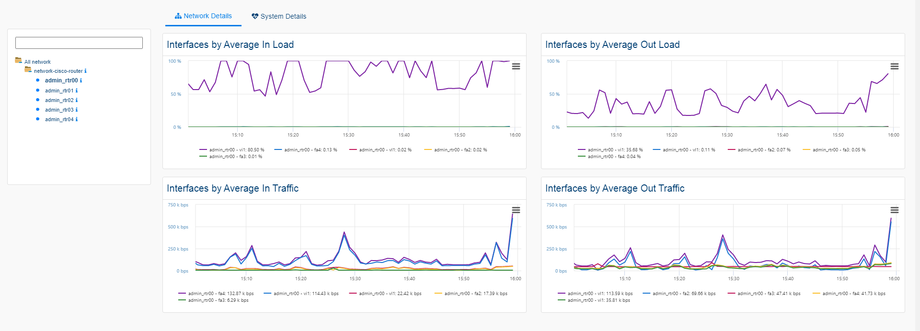The width and height of the screenshot is (920, 331).
Task: Click the info icon beside admin_rtr04
Action: click(x=77, y=119)
